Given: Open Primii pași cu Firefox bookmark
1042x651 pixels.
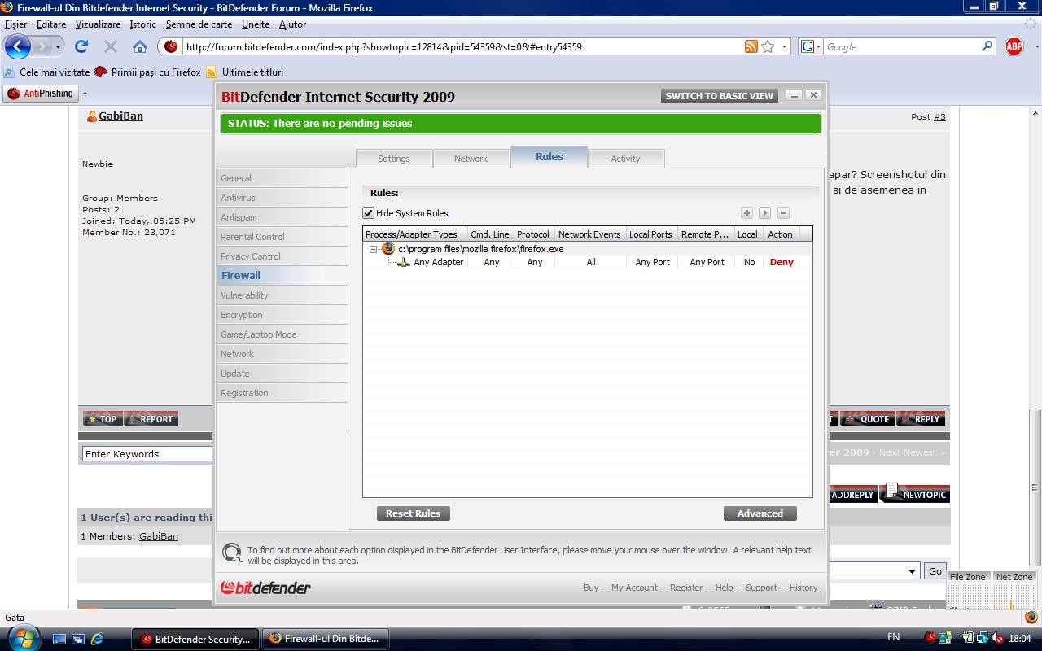Looking at the screenshot, I should pos(147,72).
